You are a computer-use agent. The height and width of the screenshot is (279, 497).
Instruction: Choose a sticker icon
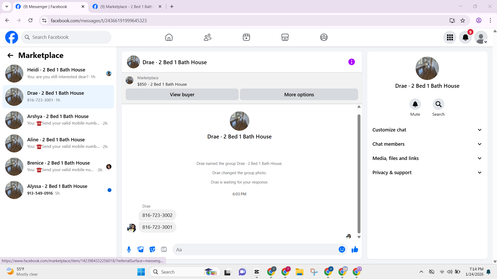(x=152, y=249)
